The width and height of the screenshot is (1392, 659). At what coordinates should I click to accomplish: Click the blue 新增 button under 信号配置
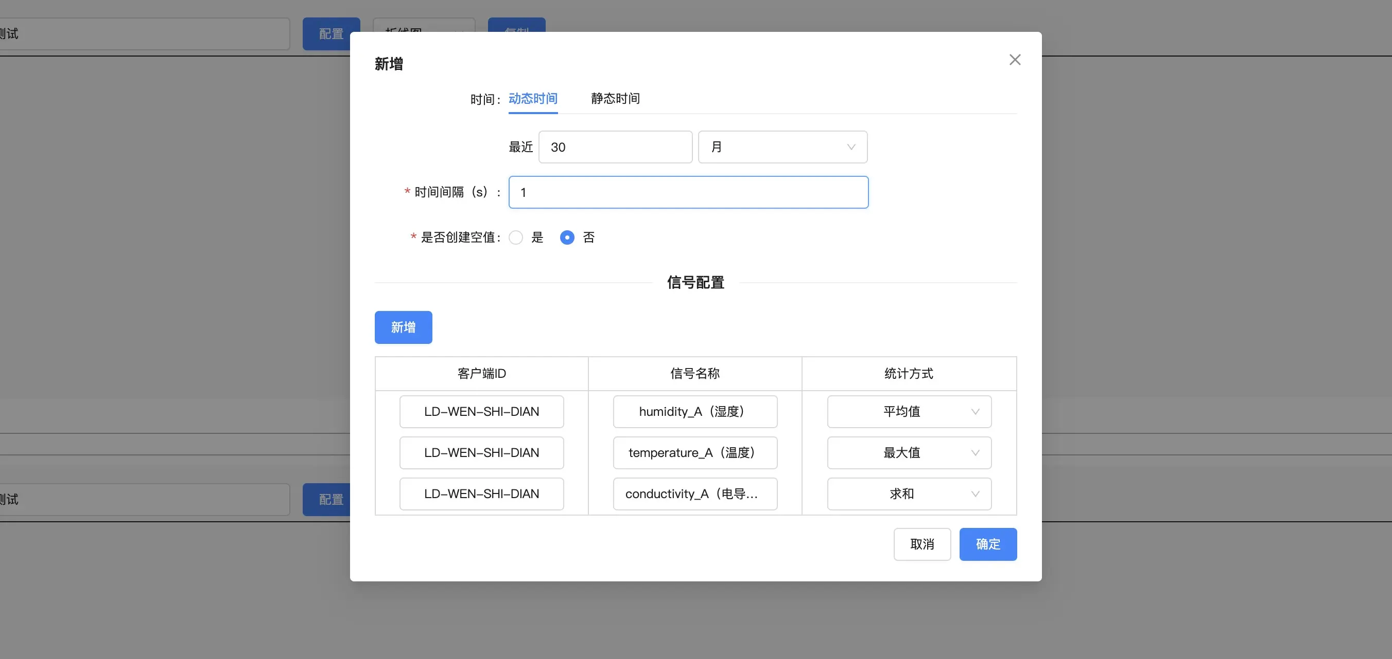coord(403,327)
